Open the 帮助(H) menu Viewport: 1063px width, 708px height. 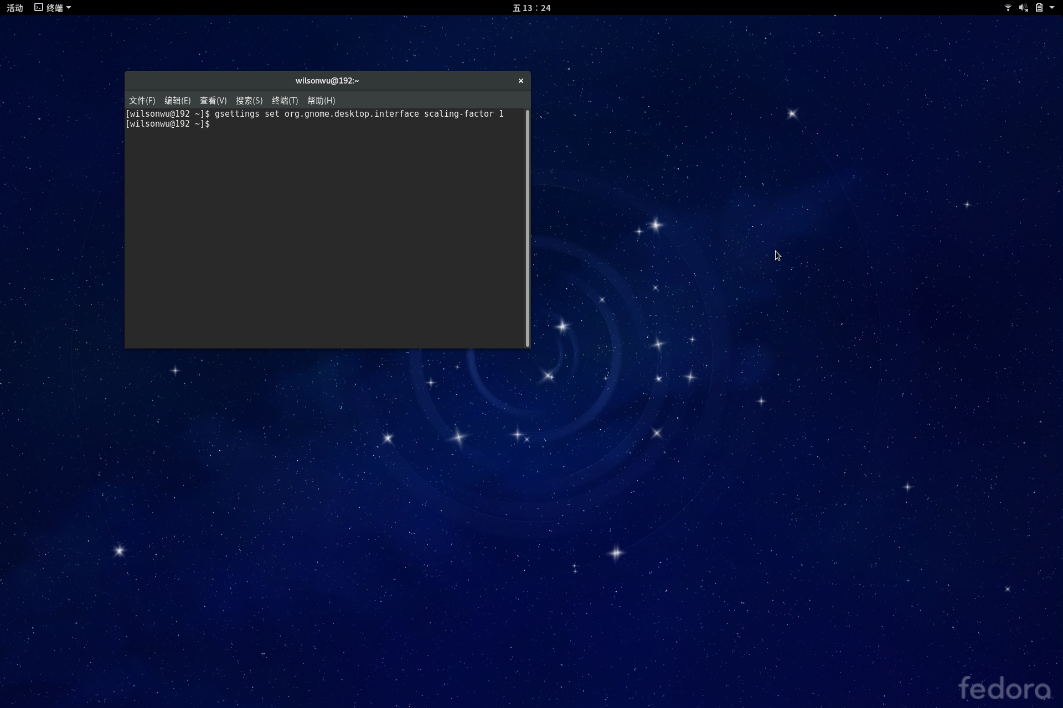click(x=321, y=101)
